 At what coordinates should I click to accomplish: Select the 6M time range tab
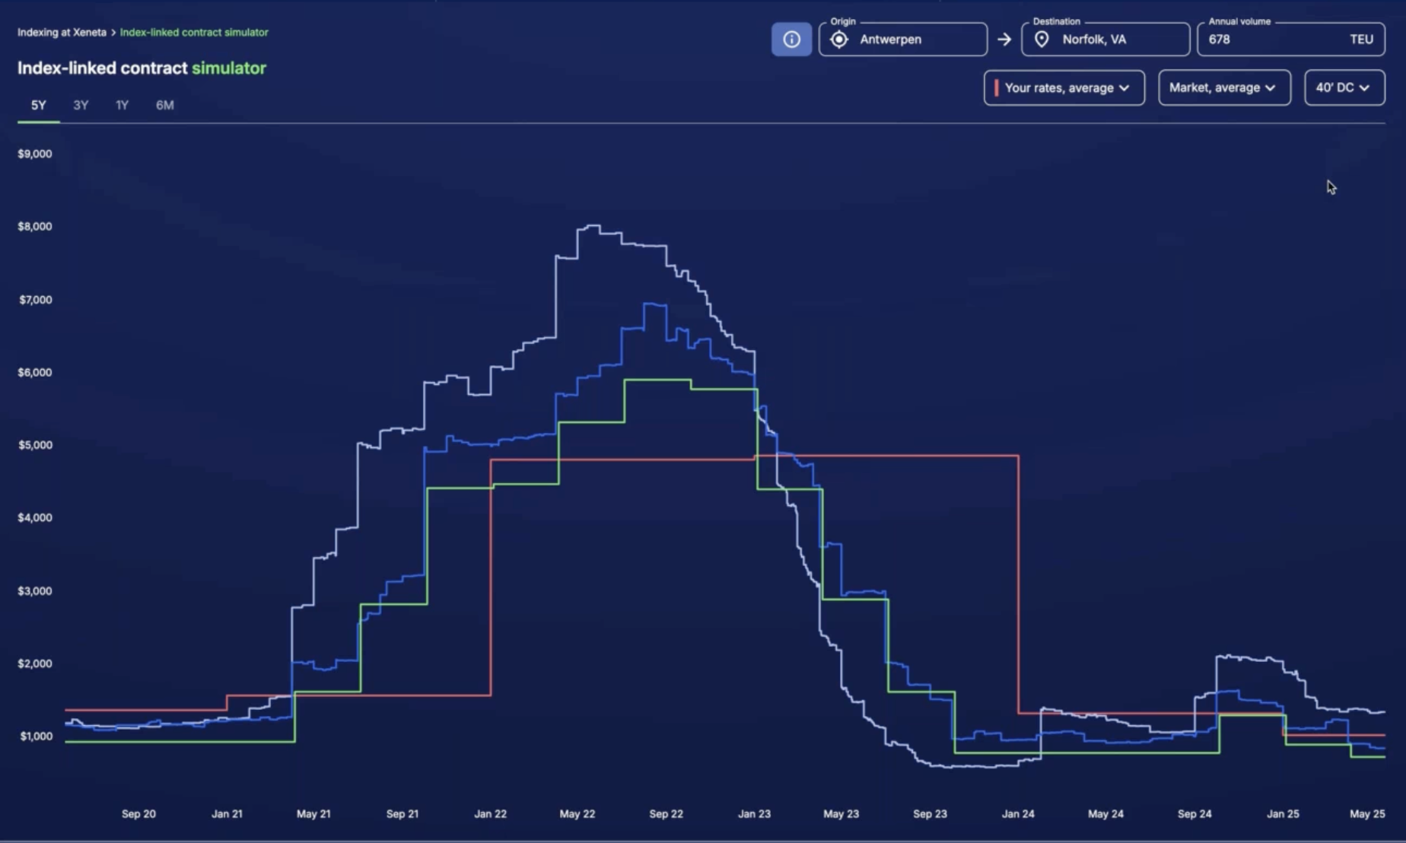click(164, 105)
